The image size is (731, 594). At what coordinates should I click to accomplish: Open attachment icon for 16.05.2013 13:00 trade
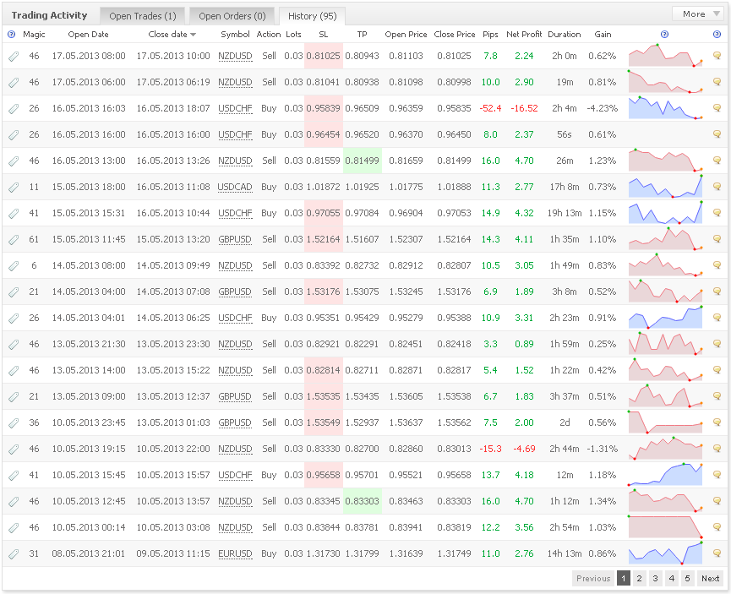(14, 161)
